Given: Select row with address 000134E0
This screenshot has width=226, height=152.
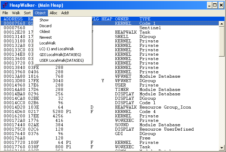Looking at the screenshot, I should coord(110,54).
